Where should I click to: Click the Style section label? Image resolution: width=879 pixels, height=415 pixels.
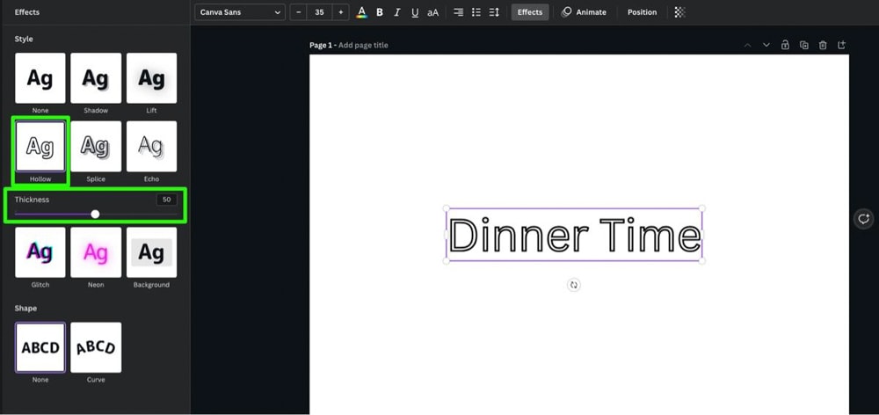click(x=24, y=39)
